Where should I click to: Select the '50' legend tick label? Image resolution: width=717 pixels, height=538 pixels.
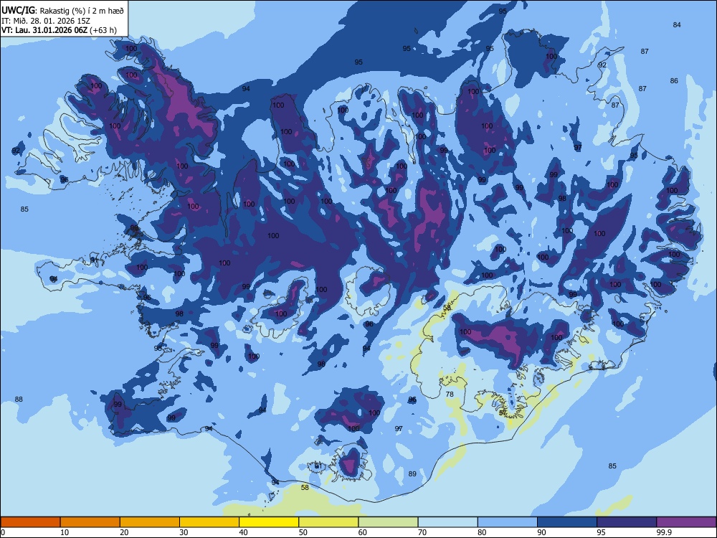pyautogui.click(x=303, y=532)
